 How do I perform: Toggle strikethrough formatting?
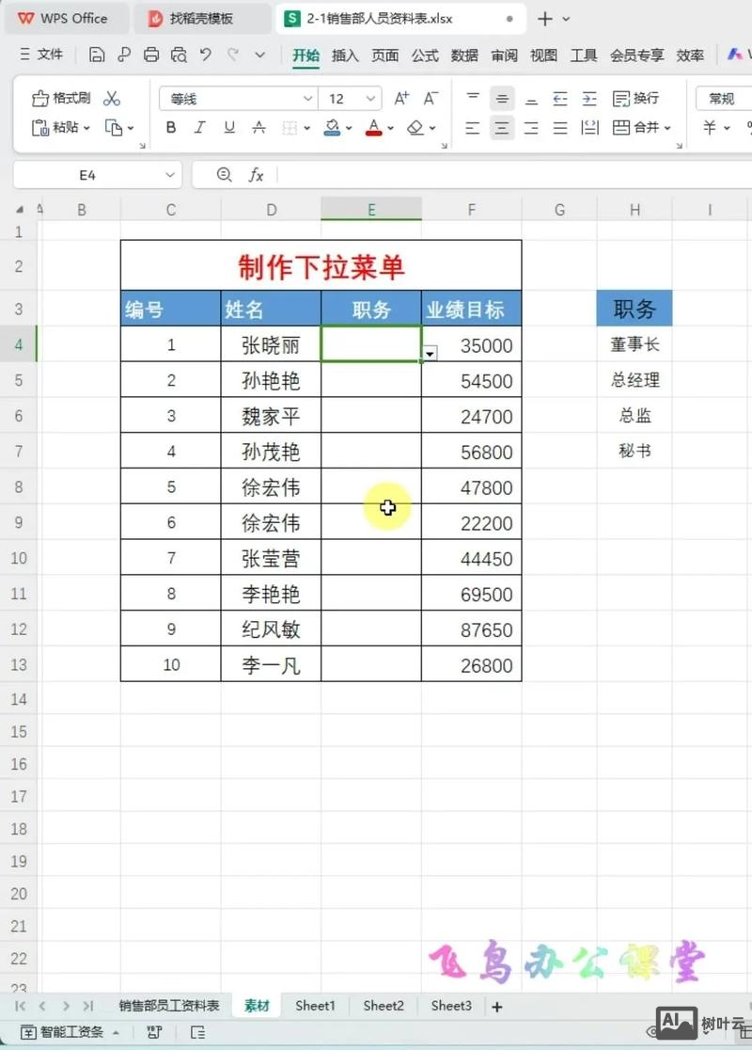click(258, 128)
